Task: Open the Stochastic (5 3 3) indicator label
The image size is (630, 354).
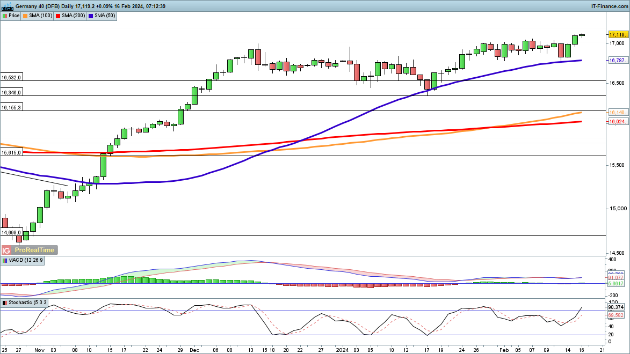Action: coord(25,303)
